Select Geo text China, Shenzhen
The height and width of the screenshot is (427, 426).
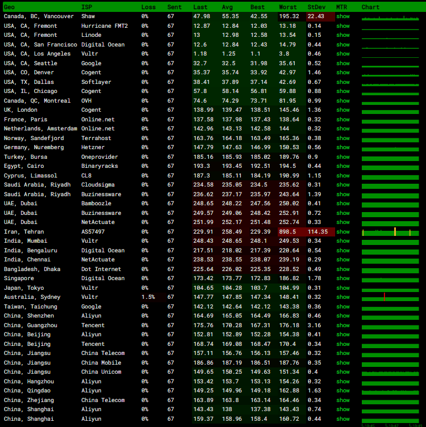(29, 316)
